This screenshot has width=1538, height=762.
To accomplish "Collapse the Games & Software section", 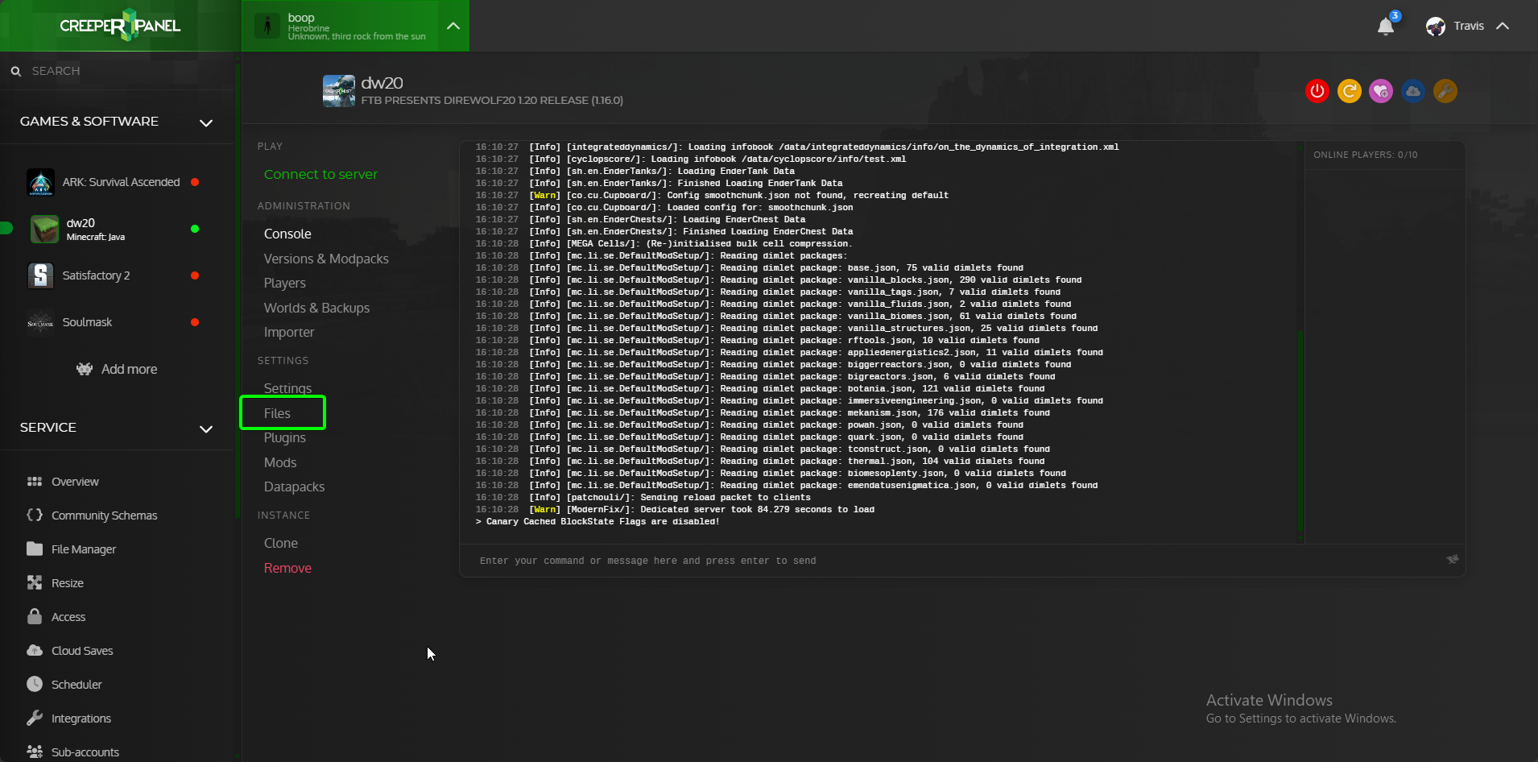I will pyautogui.click(x=206, y=122).
